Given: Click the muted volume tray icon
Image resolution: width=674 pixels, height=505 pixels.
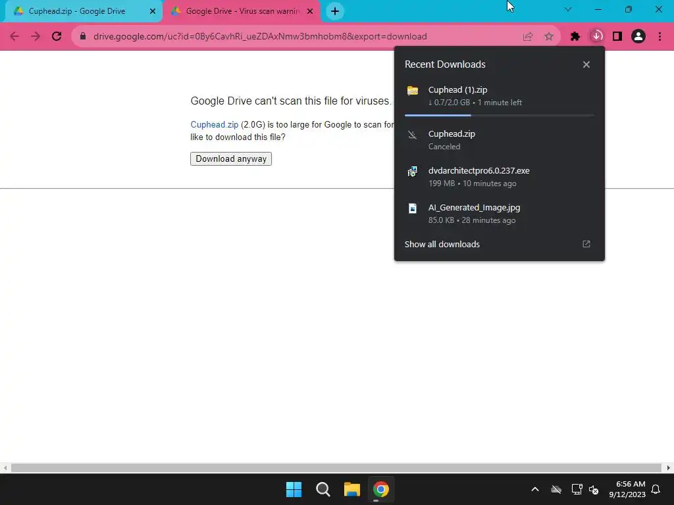Looking at the screenshot, I should pyautogui.click(x=594, y=489).
